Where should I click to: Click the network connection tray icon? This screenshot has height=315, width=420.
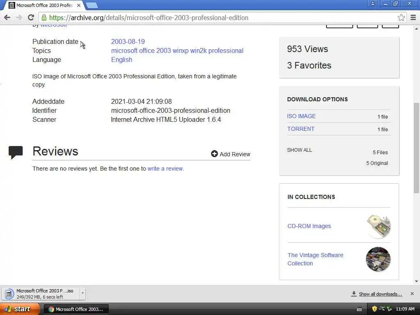[x=382, y=309]
